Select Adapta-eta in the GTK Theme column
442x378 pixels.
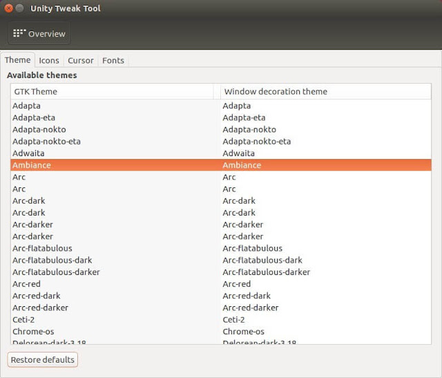click(34, 117)
